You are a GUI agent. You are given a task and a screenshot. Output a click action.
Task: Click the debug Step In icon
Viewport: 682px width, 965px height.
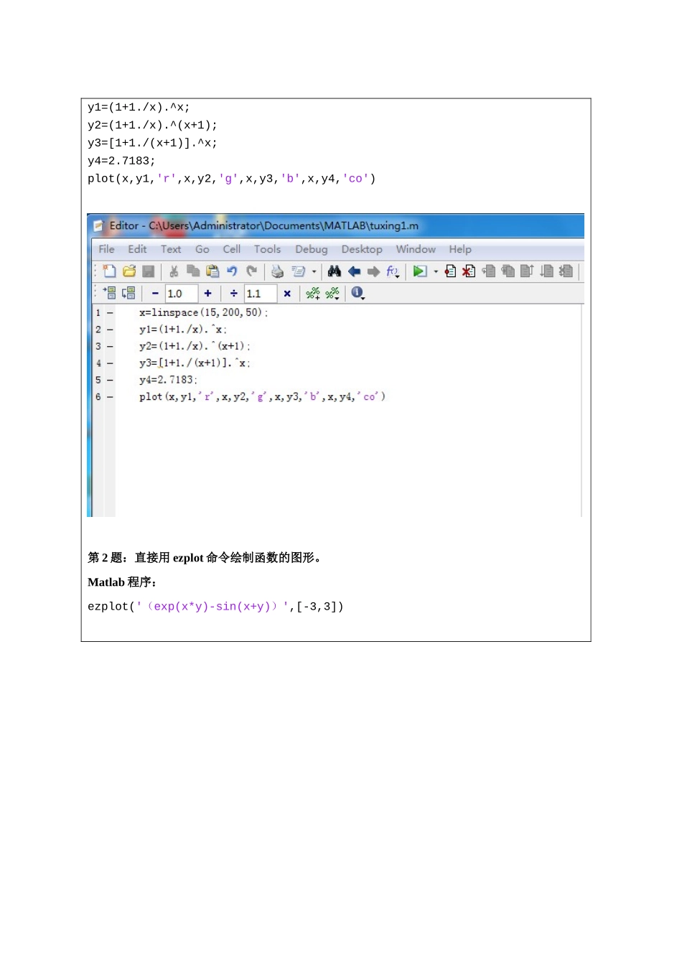click(x=508, y=271)
